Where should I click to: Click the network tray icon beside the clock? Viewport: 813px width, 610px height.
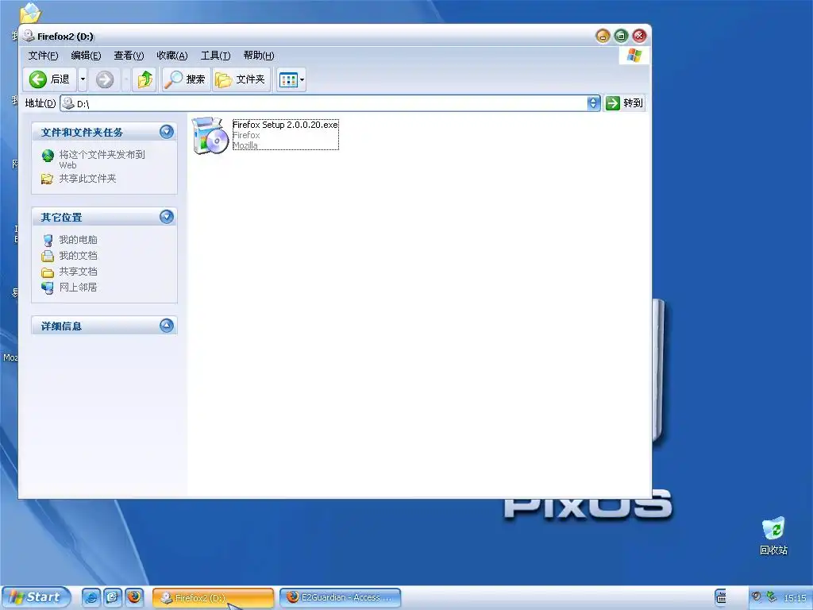[772, 597]
